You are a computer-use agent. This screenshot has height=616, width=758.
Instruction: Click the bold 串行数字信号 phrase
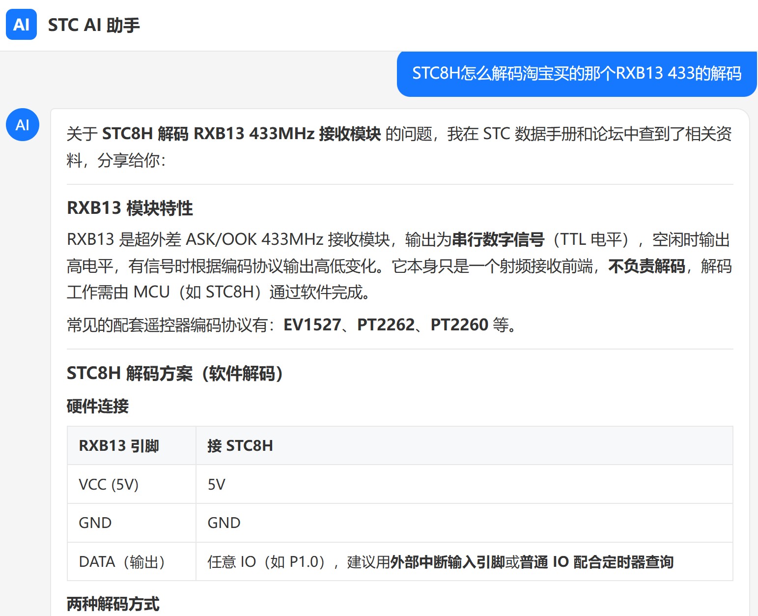(x=498, y=240)
